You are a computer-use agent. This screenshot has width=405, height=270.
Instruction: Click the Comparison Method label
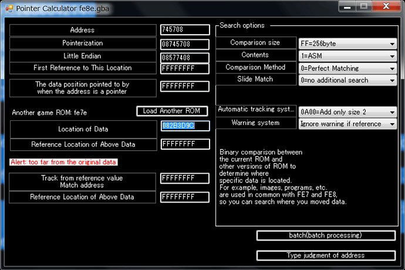click(x=255, y=67)
